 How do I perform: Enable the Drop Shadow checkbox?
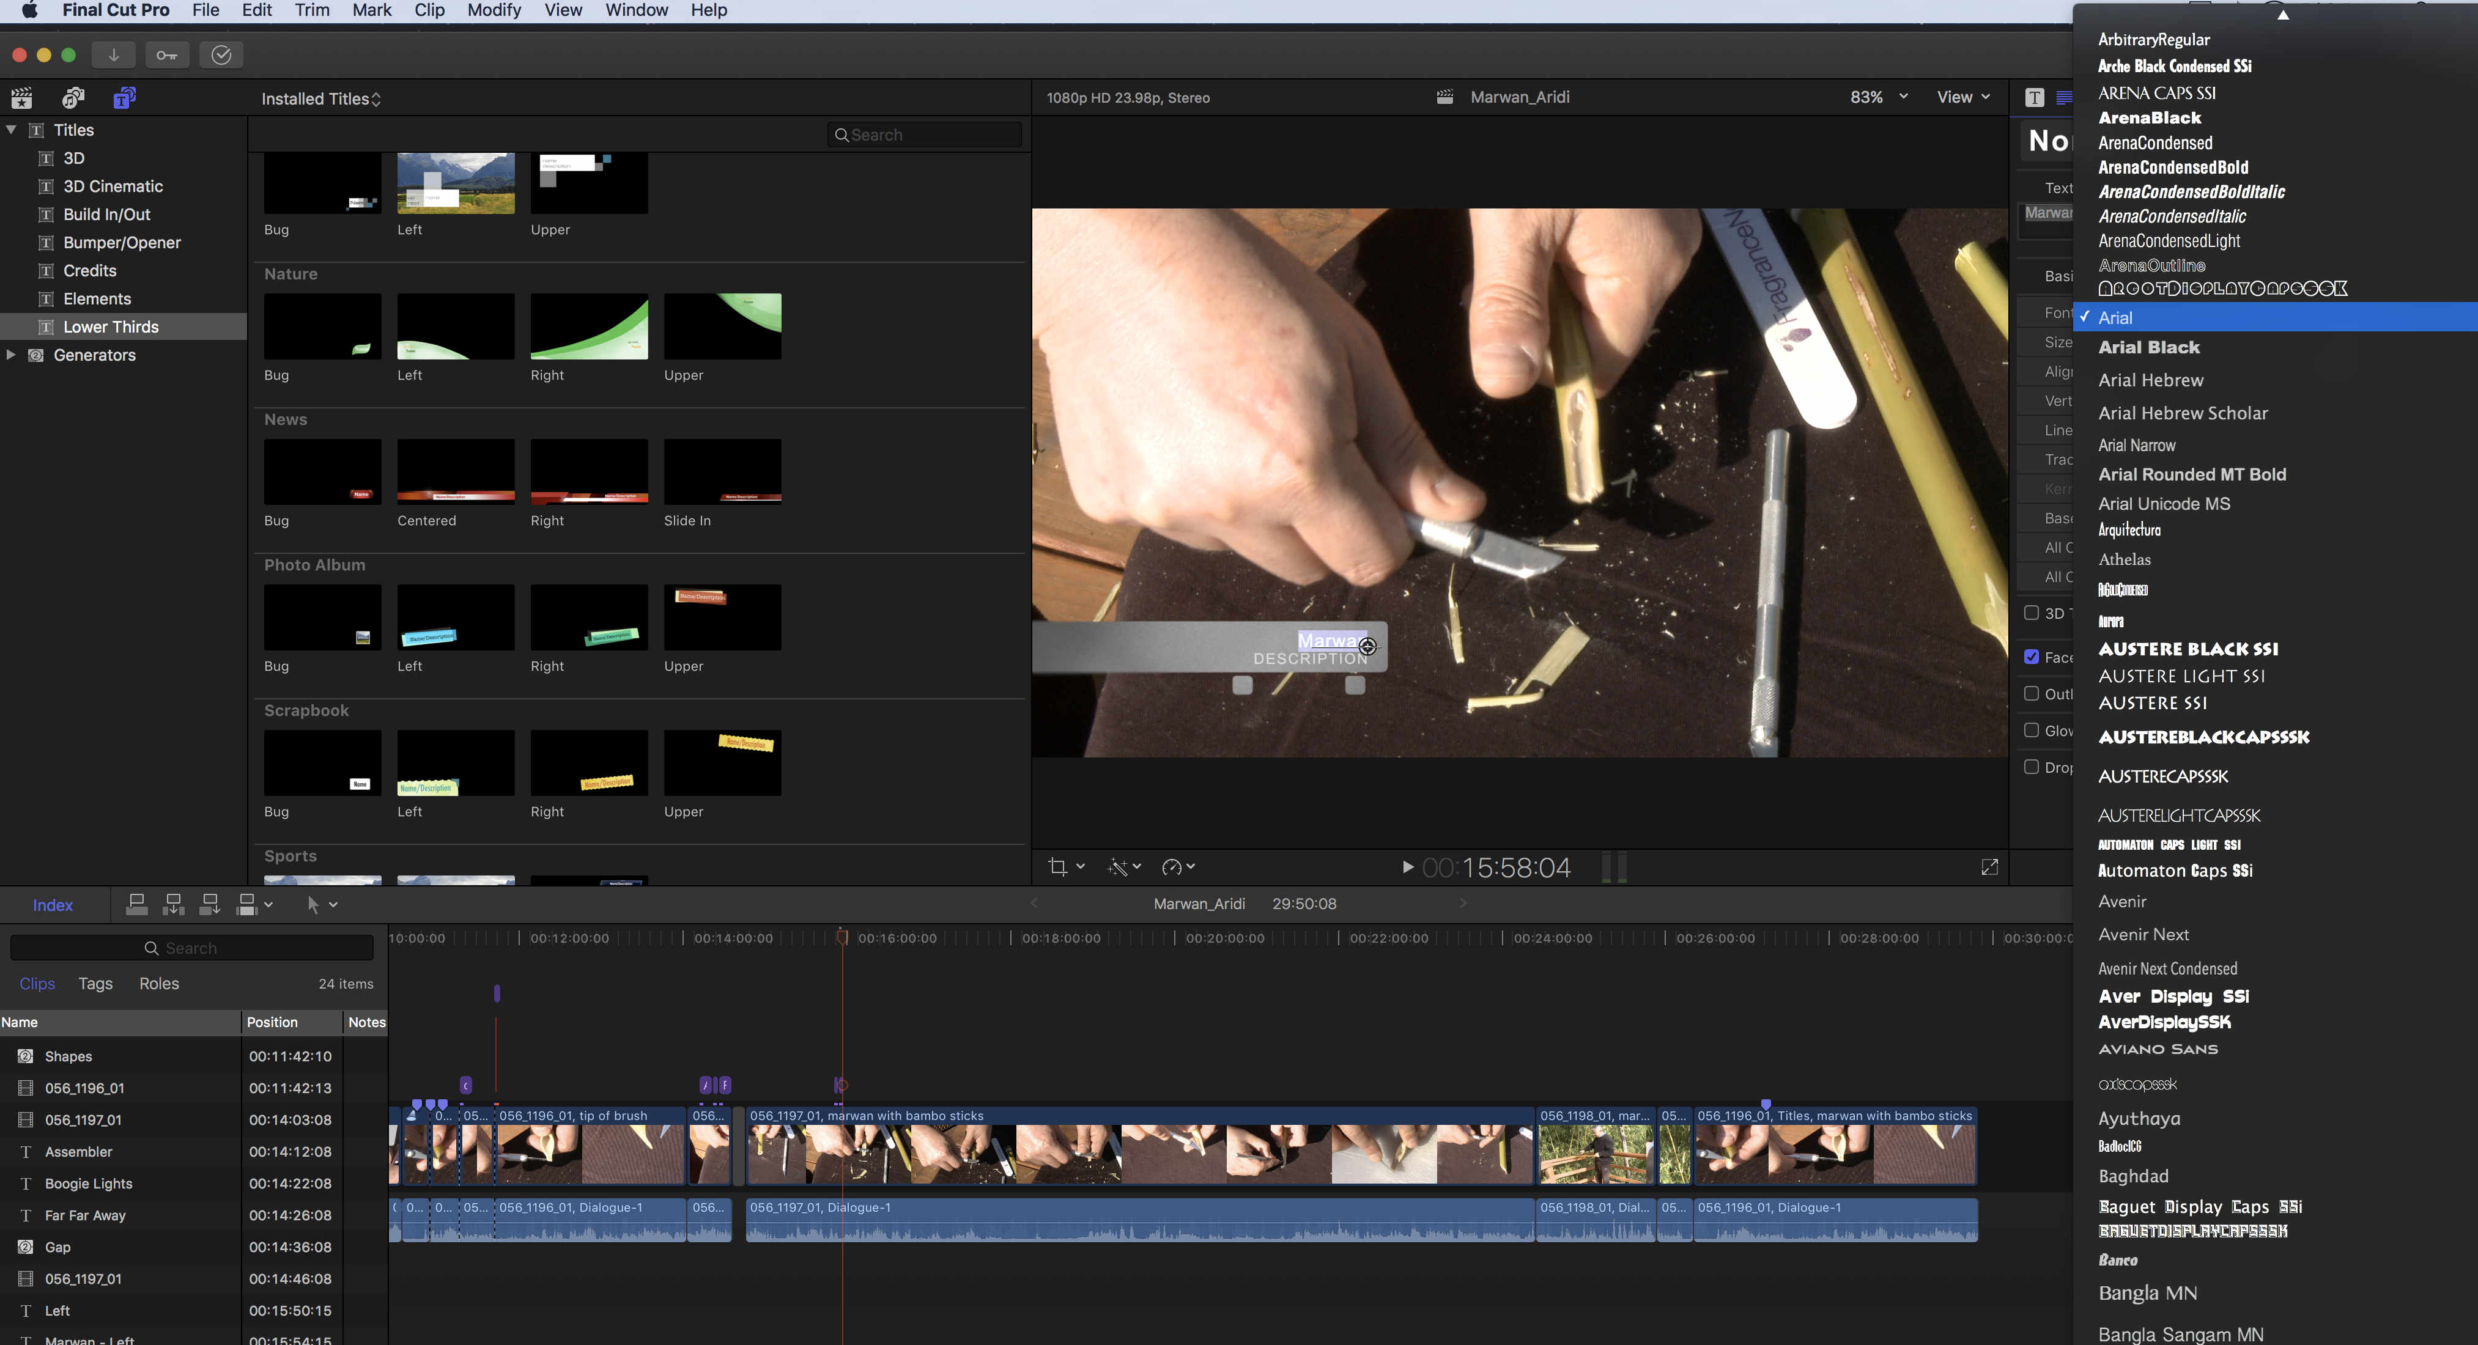[2032, 766]
